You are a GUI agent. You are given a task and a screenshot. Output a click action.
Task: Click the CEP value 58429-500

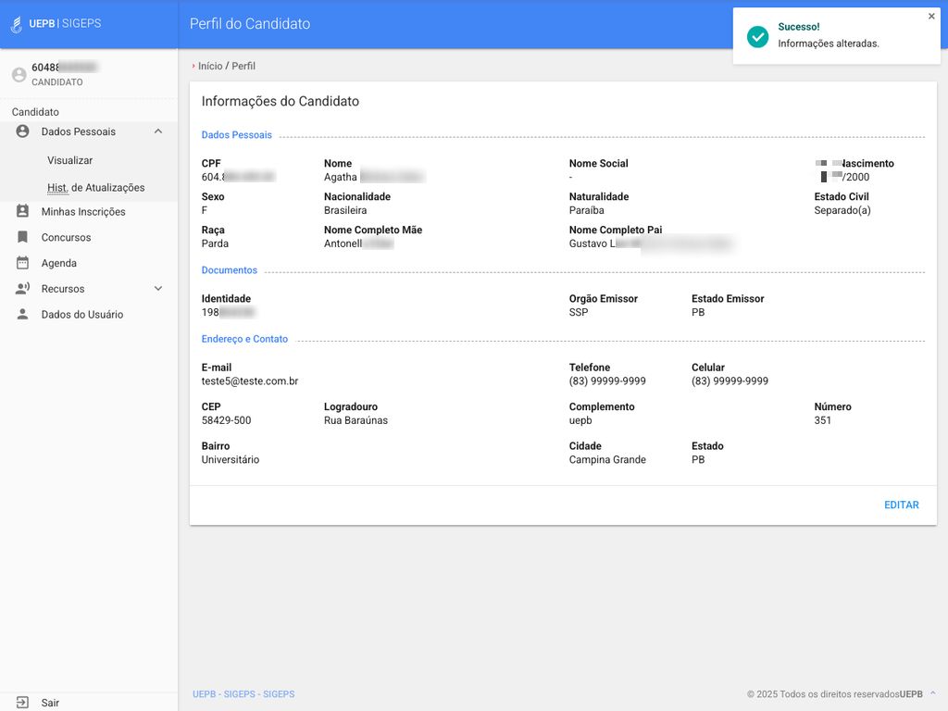(226, 420)
